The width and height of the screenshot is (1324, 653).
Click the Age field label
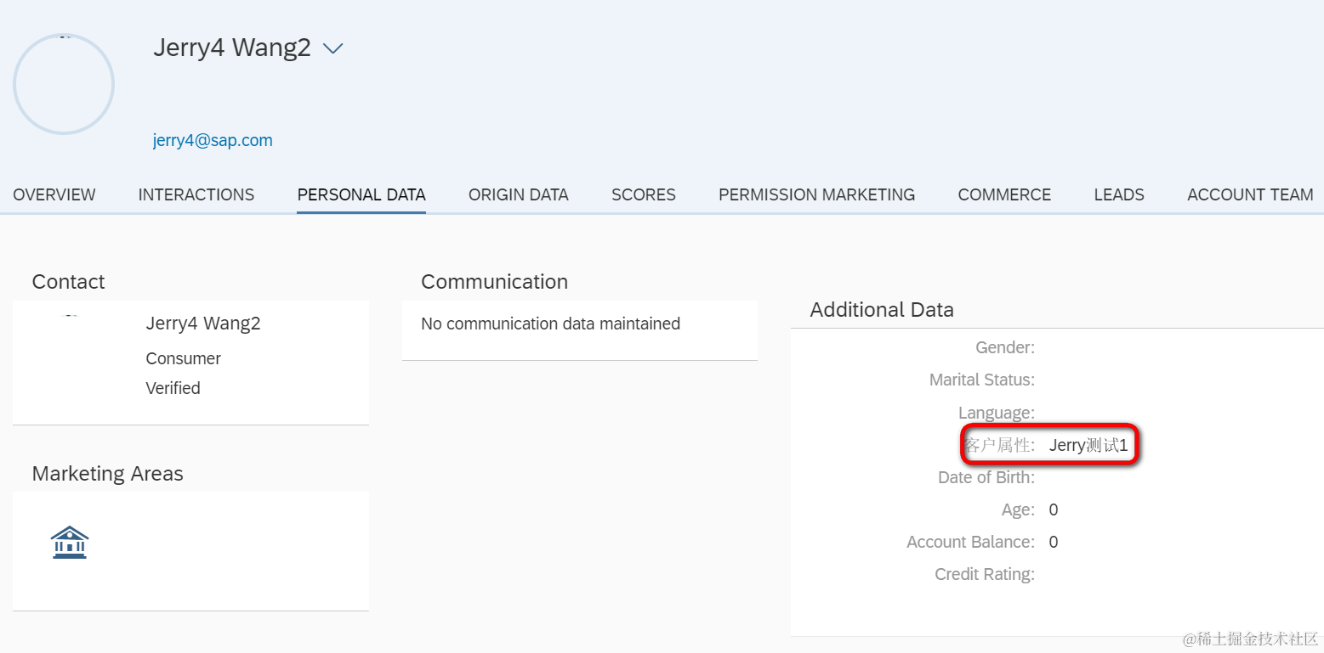tap(1018, 509)
